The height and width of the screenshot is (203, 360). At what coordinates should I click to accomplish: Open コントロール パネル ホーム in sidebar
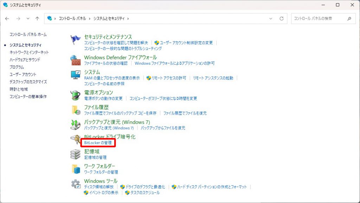click(x=28, y=34)
